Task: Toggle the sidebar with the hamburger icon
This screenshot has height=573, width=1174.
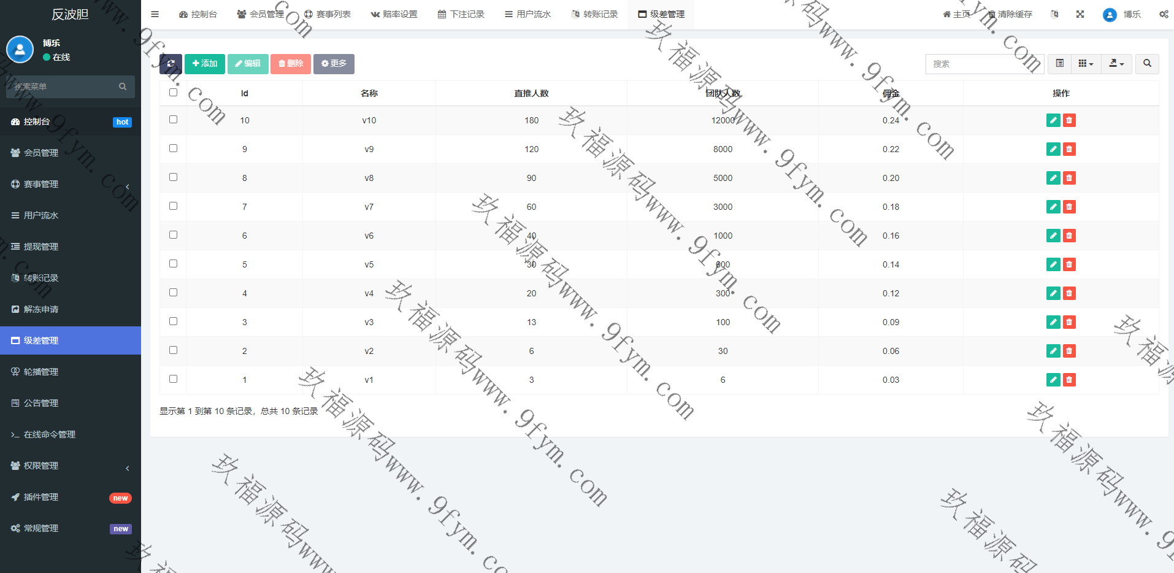Action: tap(155, 14)
